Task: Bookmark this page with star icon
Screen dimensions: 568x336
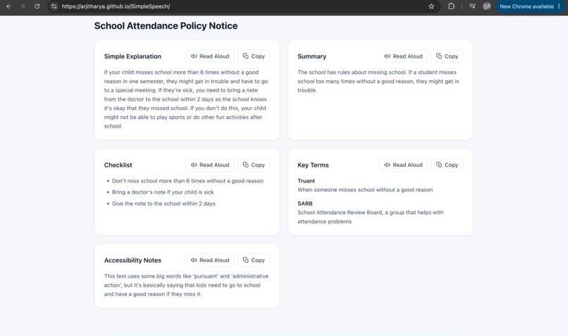Action: pos(431,6)
